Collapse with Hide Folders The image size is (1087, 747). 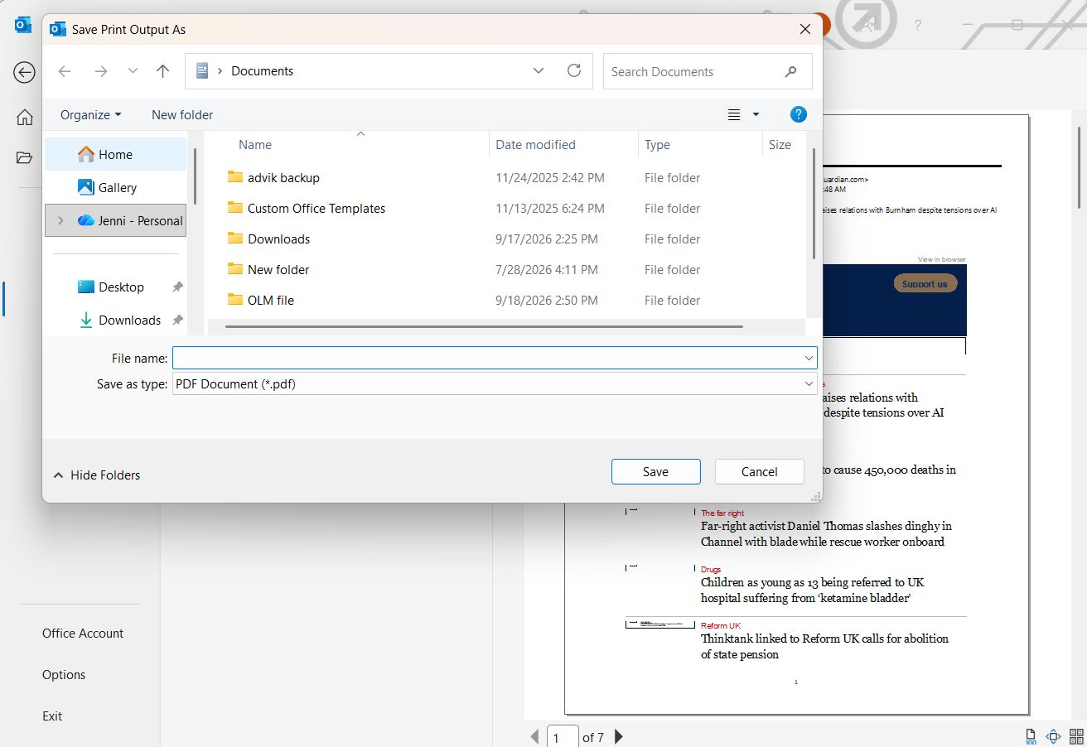pyautogui.click(x=97, y=475)
